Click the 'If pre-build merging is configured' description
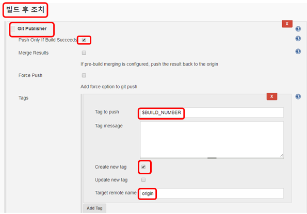This screenshot has width=307, height=214. point(150,64)
